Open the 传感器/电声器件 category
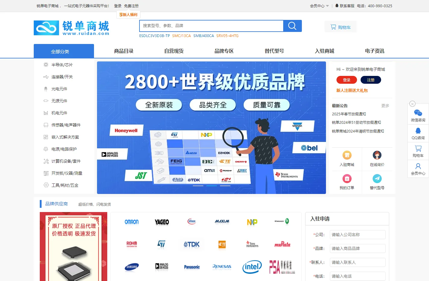Screen dimensions: 429x281 pyautogui.click(x=66, y=125)
